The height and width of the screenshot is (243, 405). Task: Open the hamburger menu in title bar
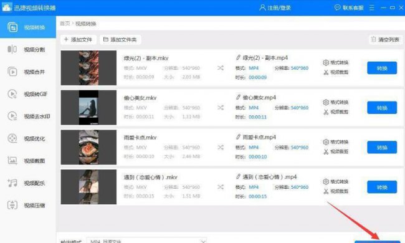[x=372, y=7]
